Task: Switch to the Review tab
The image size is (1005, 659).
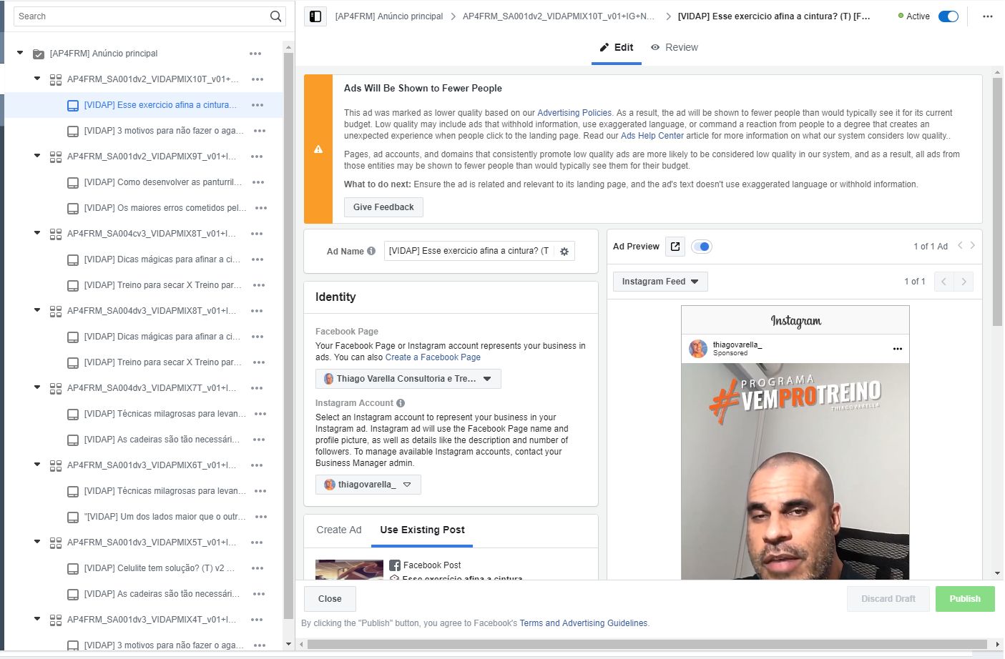Action: pyautogui.click(x=674, y=47)
